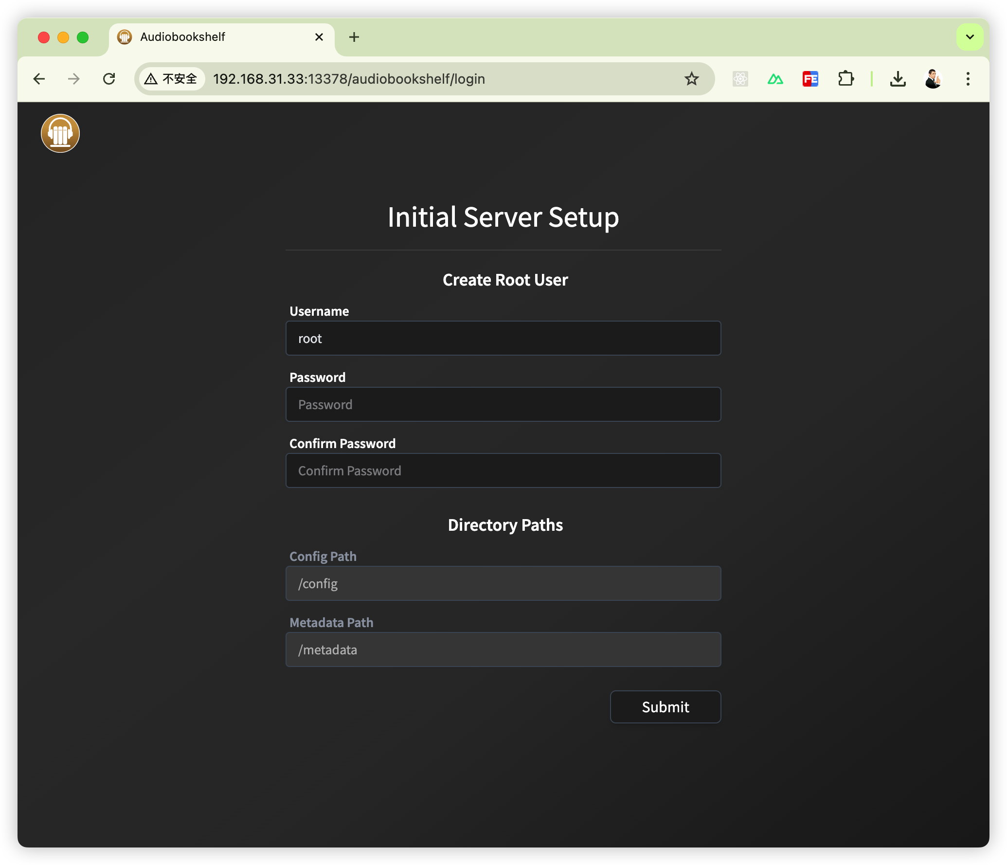Click the not-secure site info badge

(x=171, y=79)
